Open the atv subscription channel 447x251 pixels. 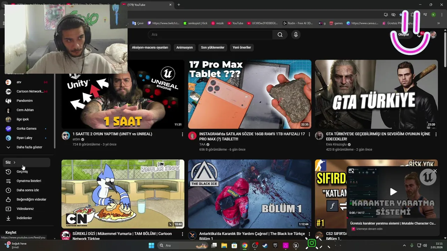click(x=27, y=82)
